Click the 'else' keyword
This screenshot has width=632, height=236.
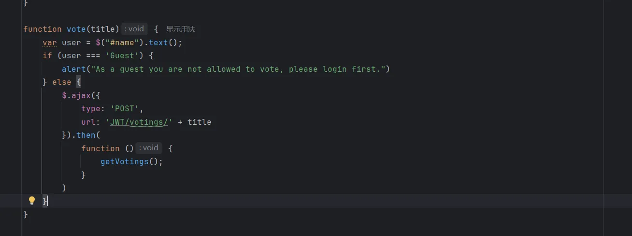pyautogui.click(x=61, y=82)
